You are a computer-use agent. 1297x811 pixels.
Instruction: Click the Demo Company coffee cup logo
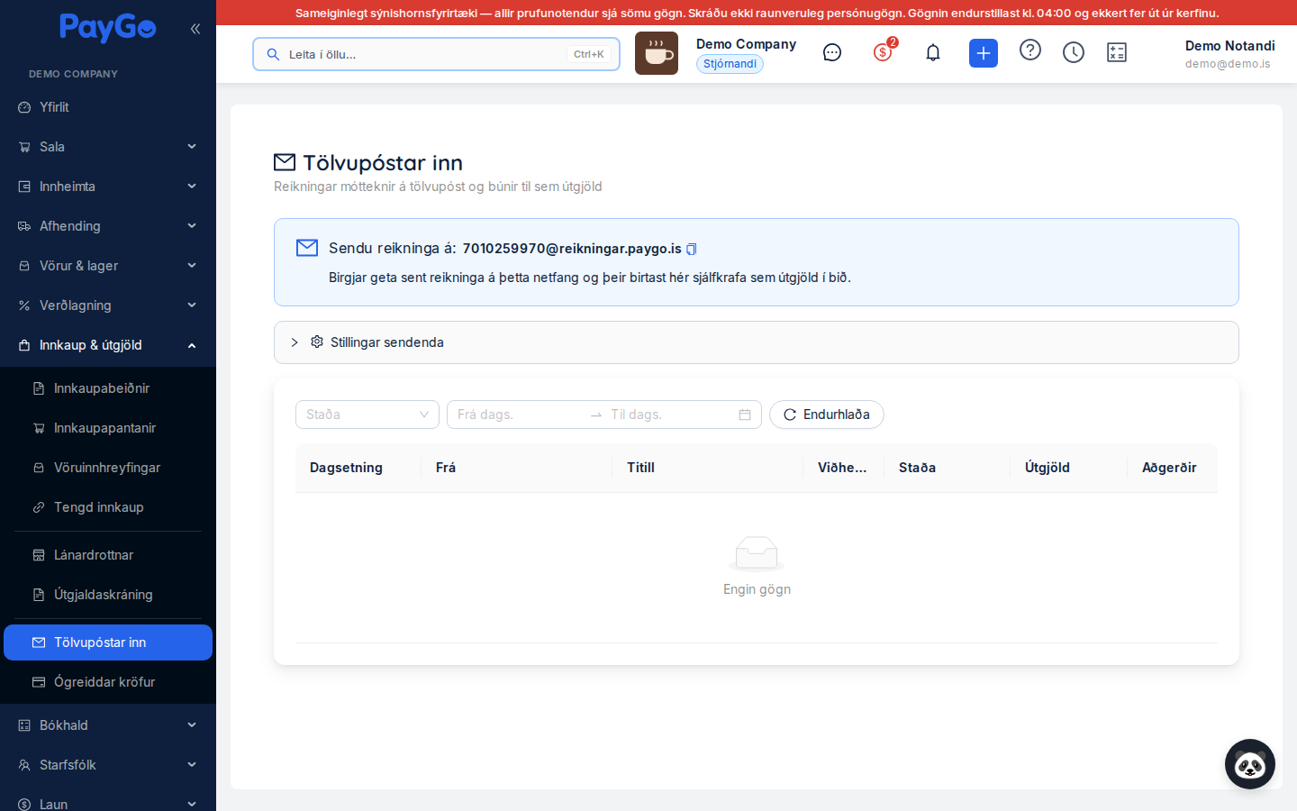[x=657, y=53]
